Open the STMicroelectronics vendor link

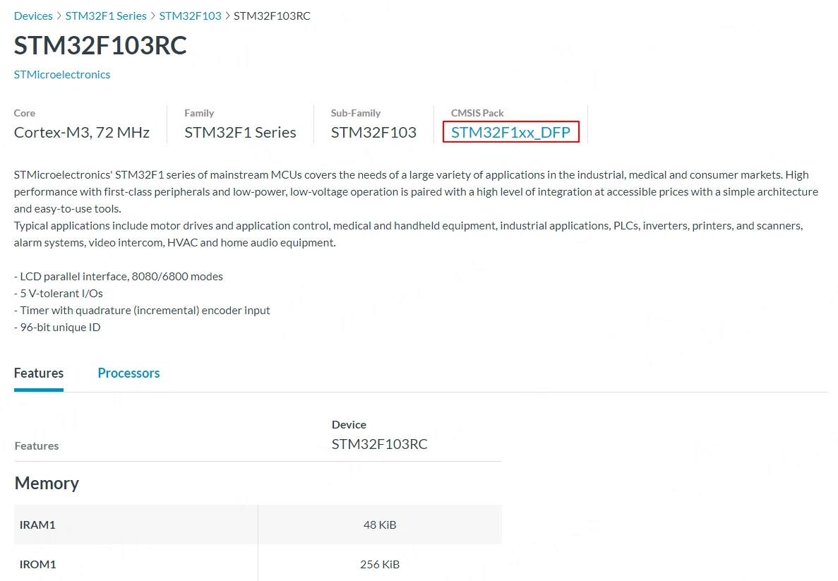pyautogui.click(x=62, y=74)
